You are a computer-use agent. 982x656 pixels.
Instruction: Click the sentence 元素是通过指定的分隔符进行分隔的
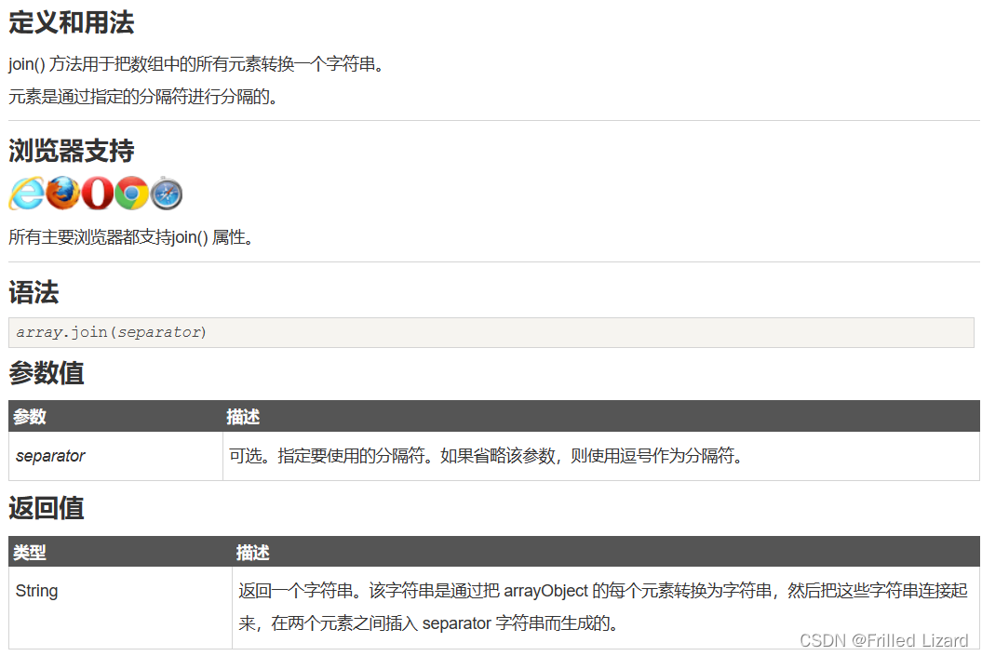[x=143, y=97]
